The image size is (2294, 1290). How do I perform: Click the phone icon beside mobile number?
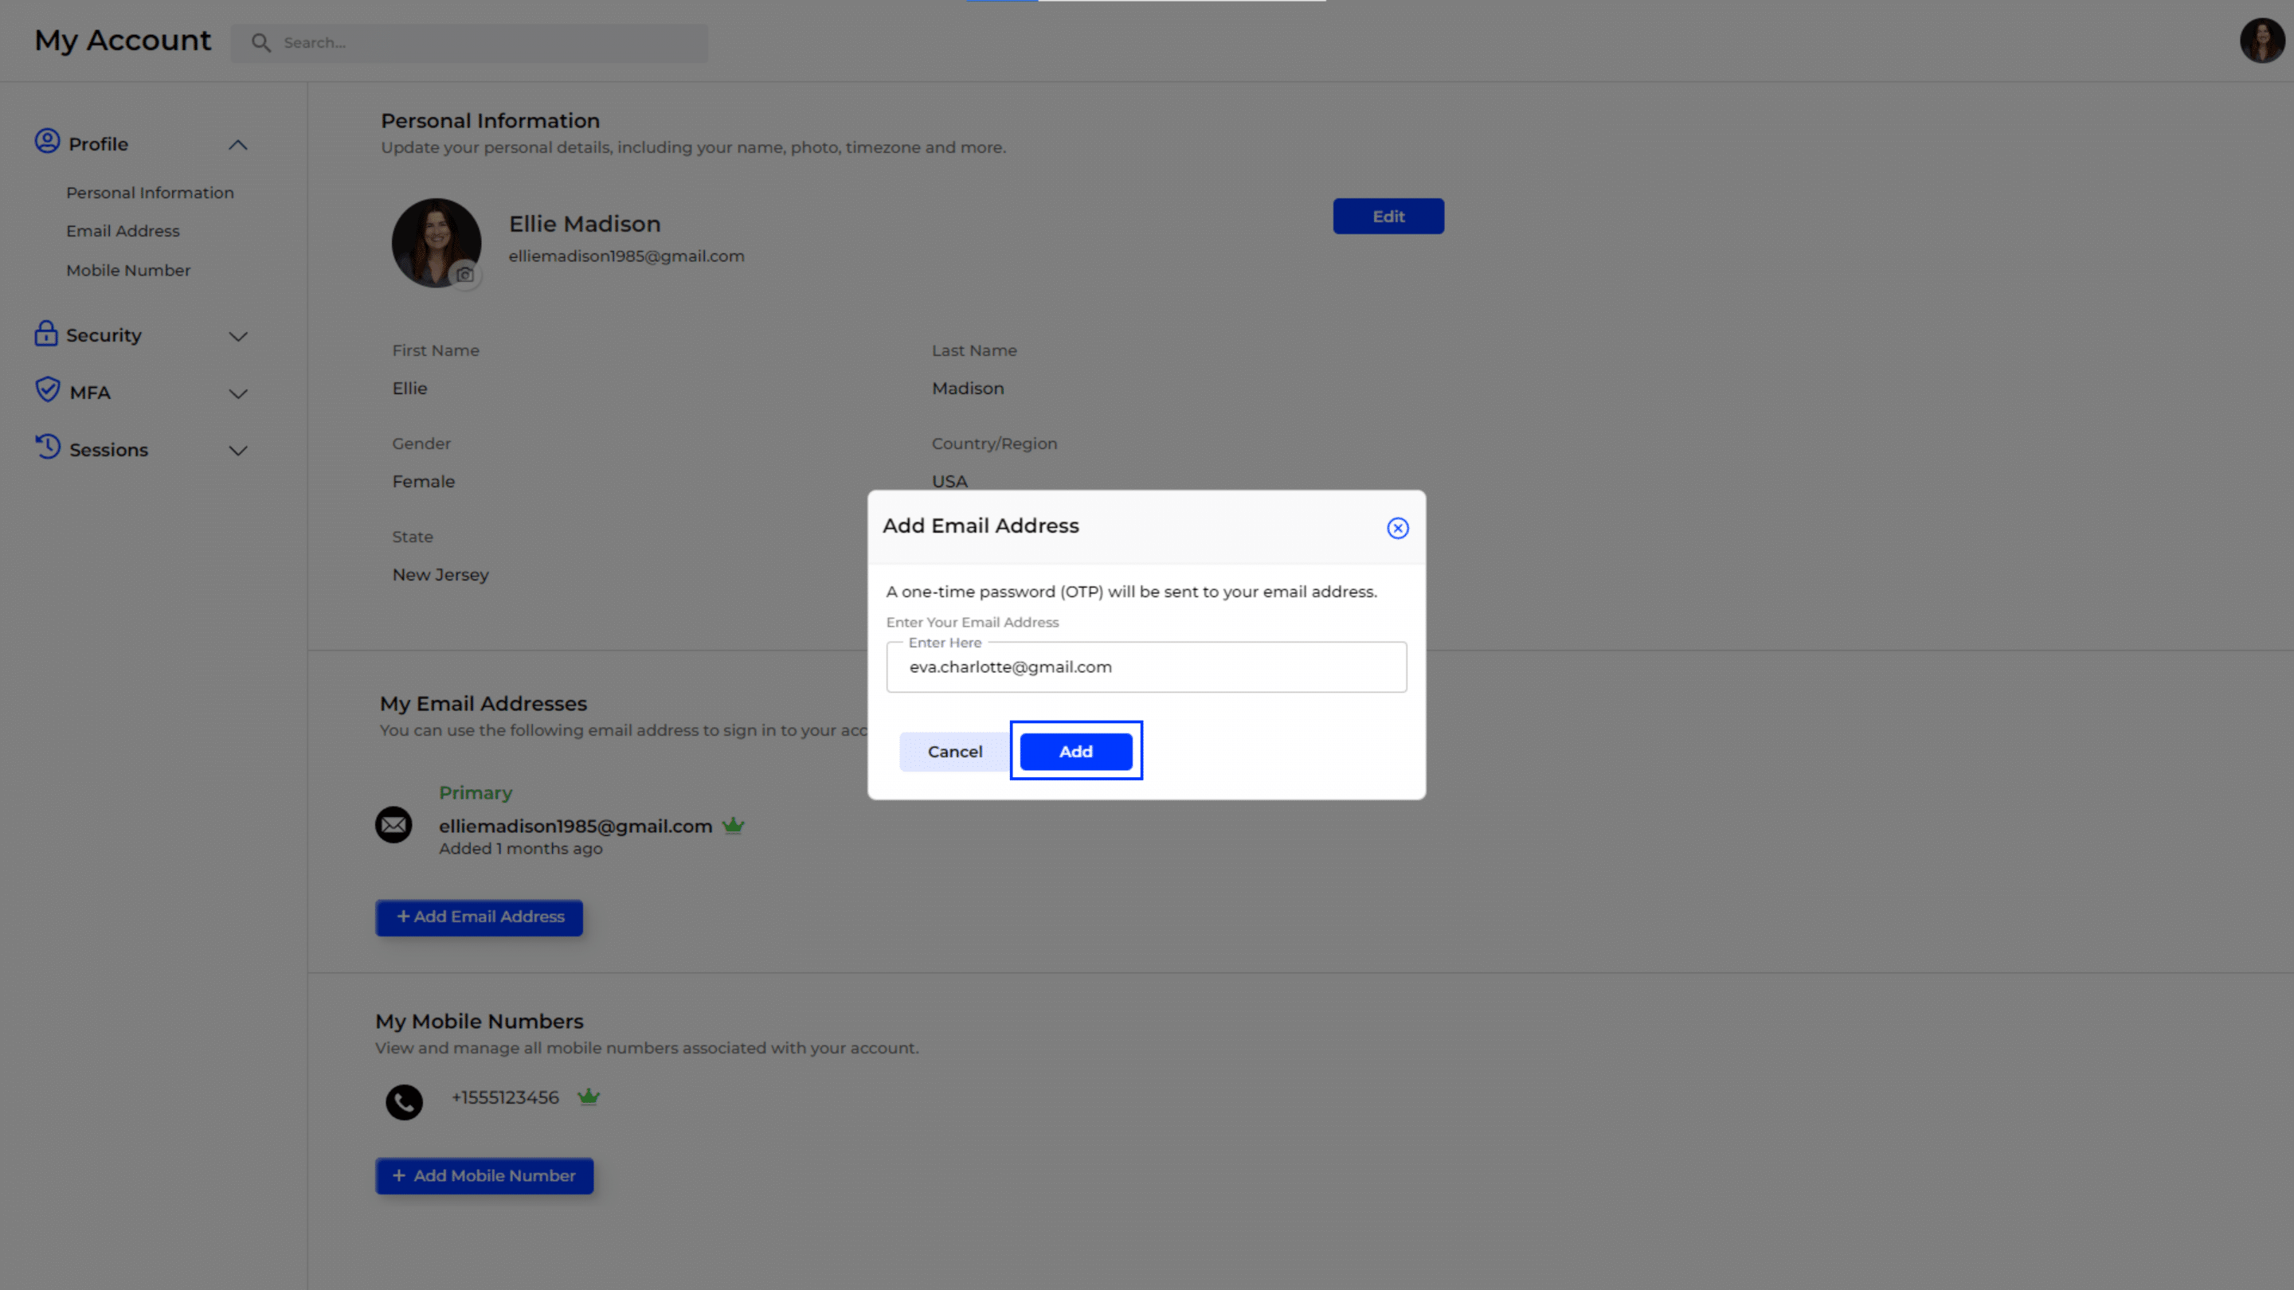pos(405,1102)
